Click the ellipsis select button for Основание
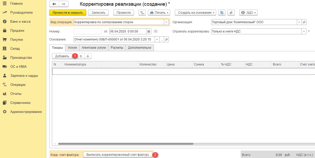 point(162,39)
